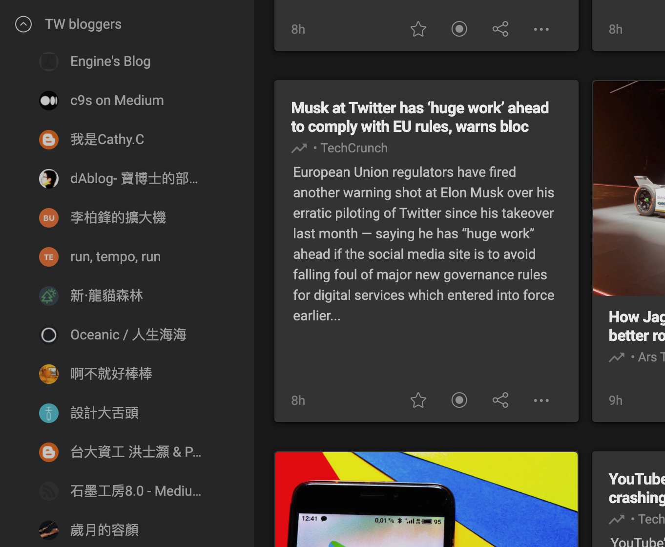Click the Engine's Blog feed icon
The height and width of the screenshot is (547, 665).
49,62
